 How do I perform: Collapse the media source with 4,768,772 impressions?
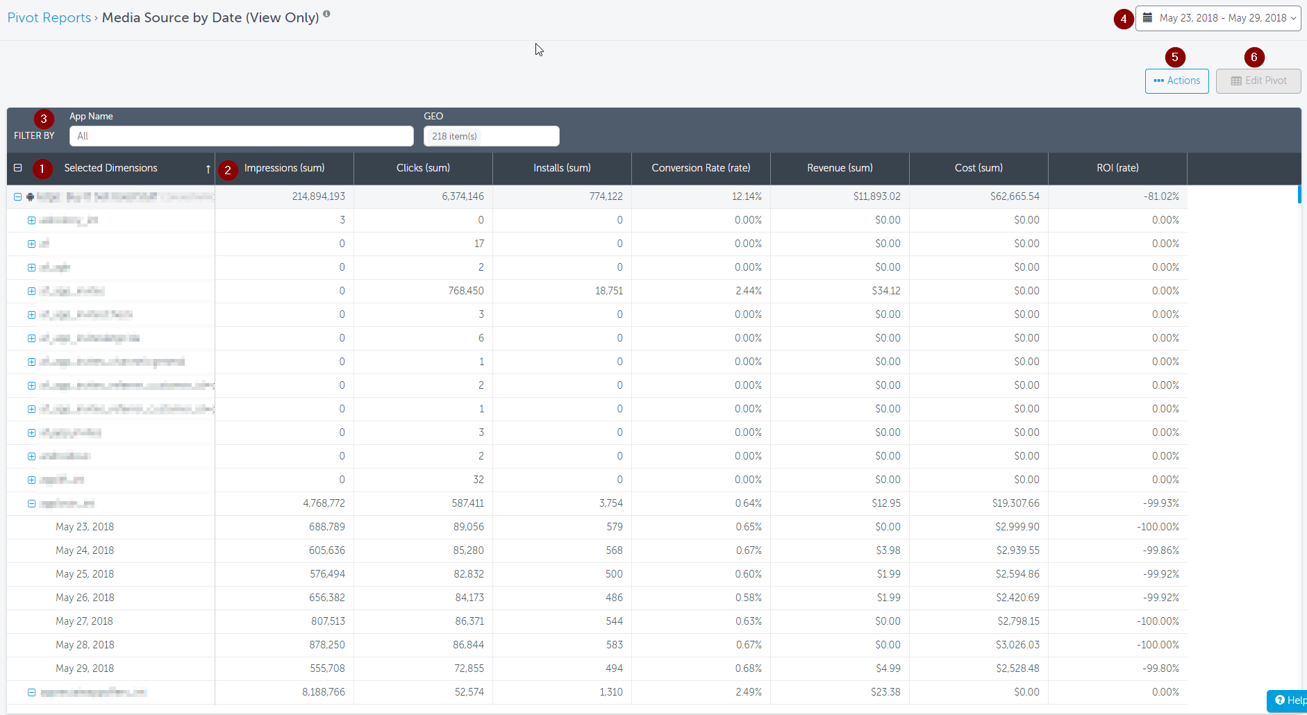coord(31,504)
